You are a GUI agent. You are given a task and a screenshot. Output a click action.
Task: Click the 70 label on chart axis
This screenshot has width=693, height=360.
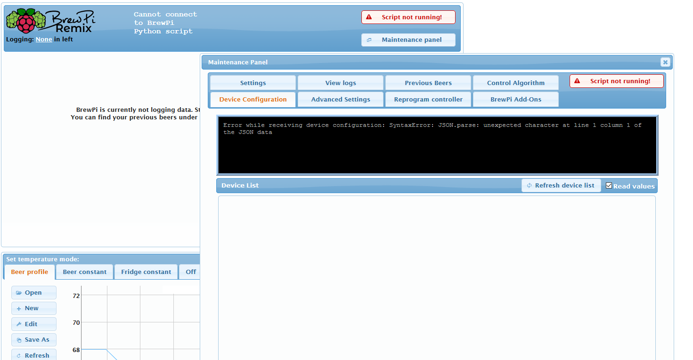(76, 323)
